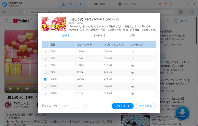Screen dimensions: 198x126
Task: Open options menu of sidebar ad
Action: (x=189, y=32)
